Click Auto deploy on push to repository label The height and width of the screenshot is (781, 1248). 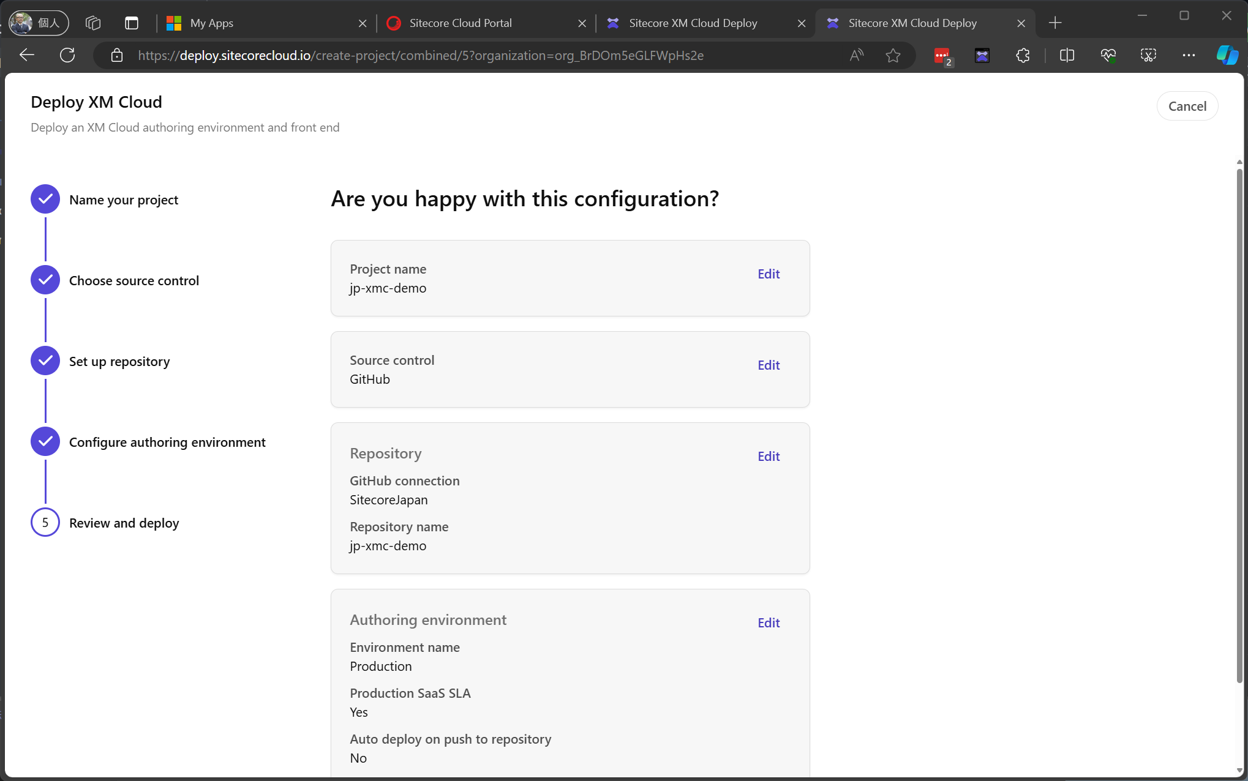coord(451,739)
